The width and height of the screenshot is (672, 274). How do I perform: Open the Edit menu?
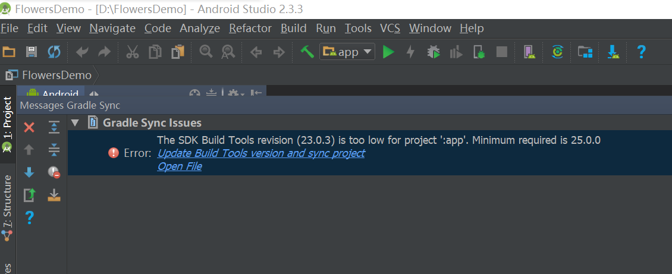tap(37, 29)
